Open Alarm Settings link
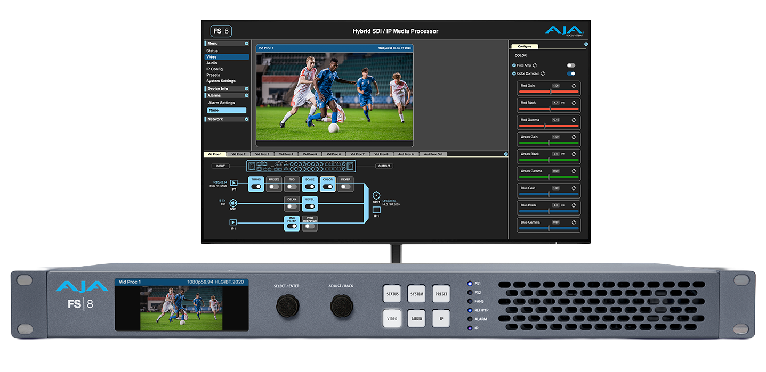 (x=222, y=103)
